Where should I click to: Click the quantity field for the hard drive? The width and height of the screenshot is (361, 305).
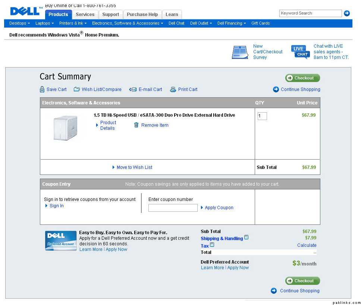point(262,116)
